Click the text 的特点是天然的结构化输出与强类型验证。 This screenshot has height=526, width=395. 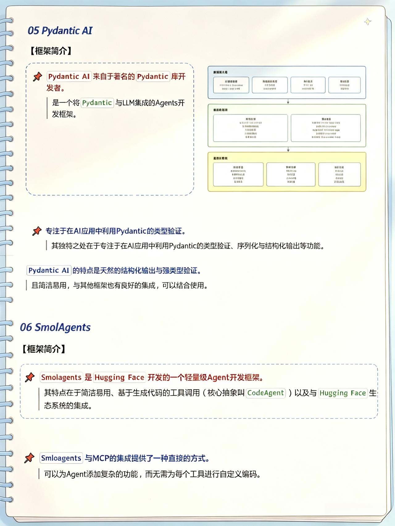[137, 270]
